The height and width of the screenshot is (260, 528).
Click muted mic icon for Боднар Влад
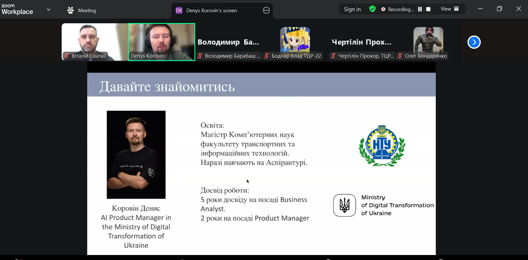click(x=267, y=56)
